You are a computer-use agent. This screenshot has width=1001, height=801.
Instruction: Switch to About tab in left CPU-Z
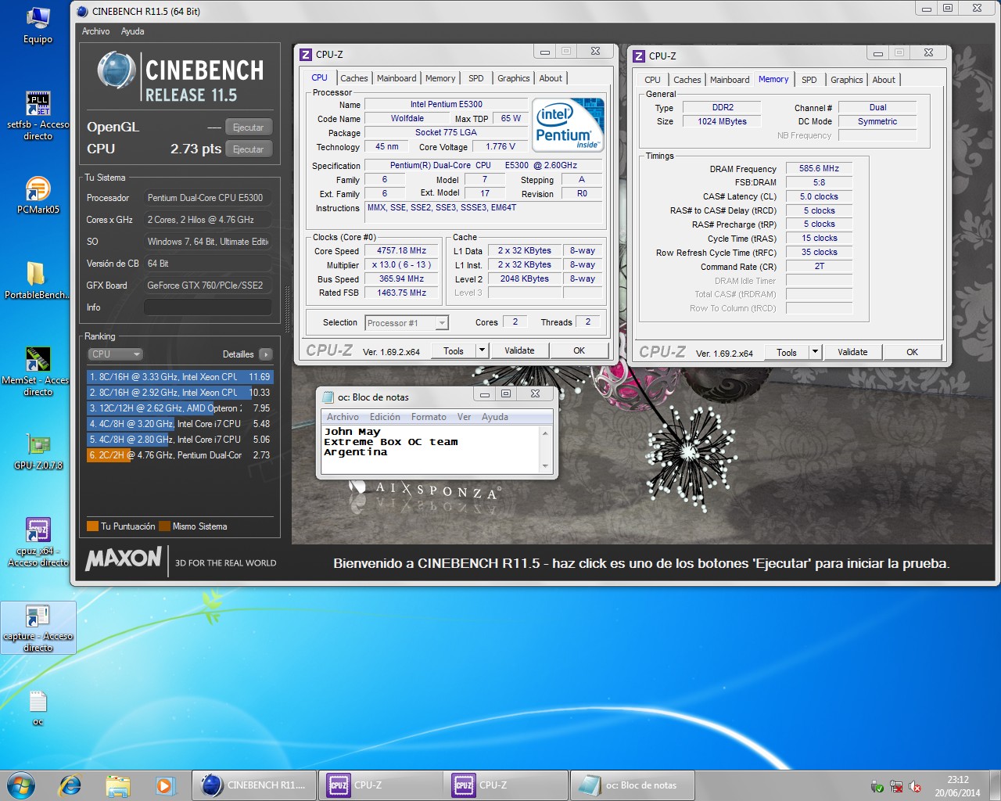551,78
